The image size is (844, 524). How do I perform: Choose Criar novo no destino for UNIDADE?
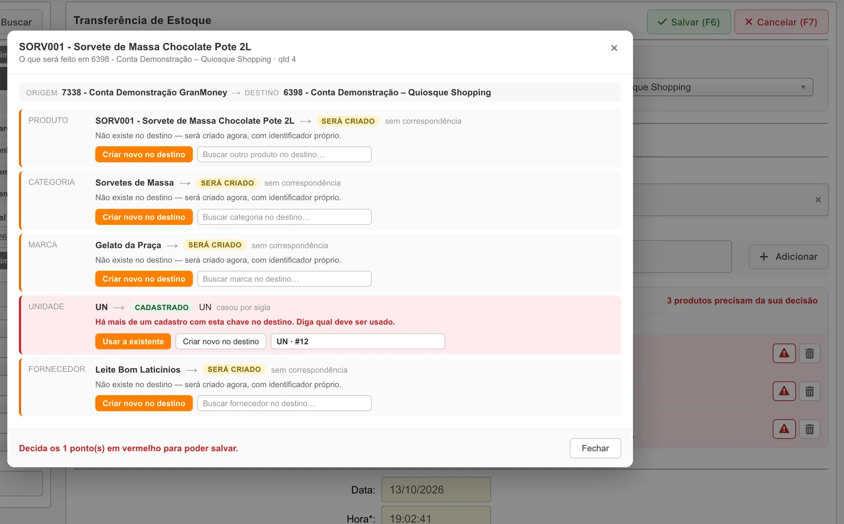click(x=221, y=341)
